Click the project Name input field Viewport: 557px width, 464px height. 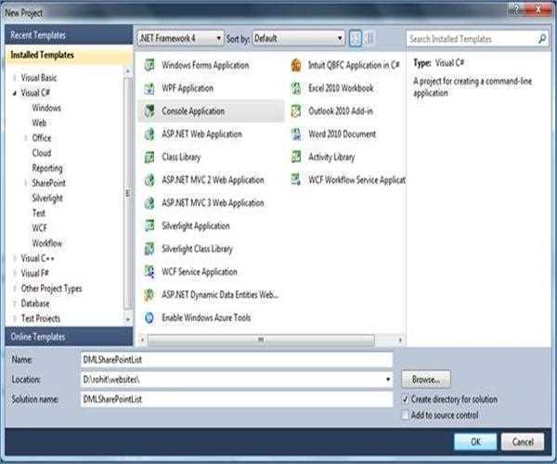tap(236, 360)
